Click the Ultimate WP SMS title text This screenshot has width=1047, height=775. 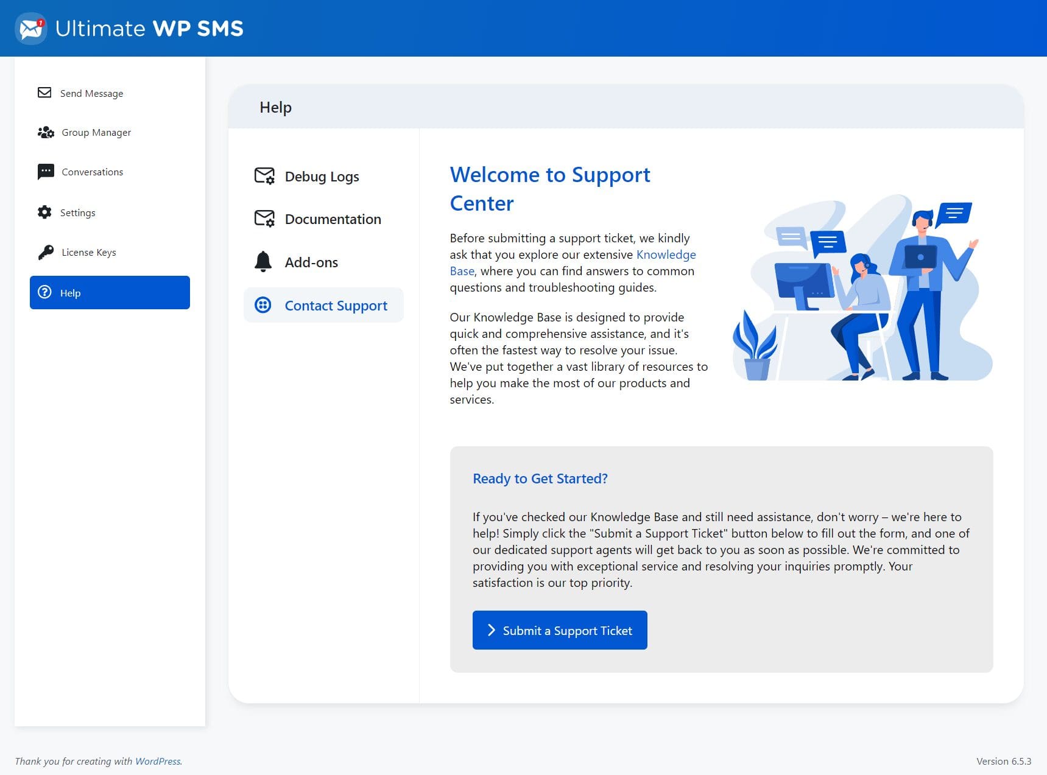[149, 29]
